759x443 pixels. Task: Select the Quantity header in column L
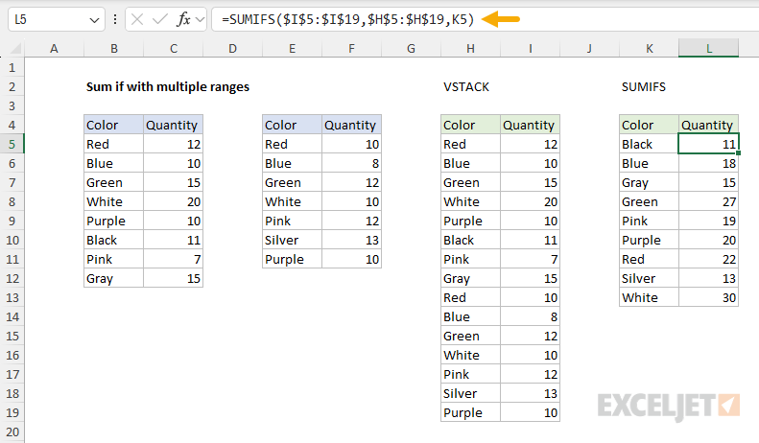pos(709,125)
